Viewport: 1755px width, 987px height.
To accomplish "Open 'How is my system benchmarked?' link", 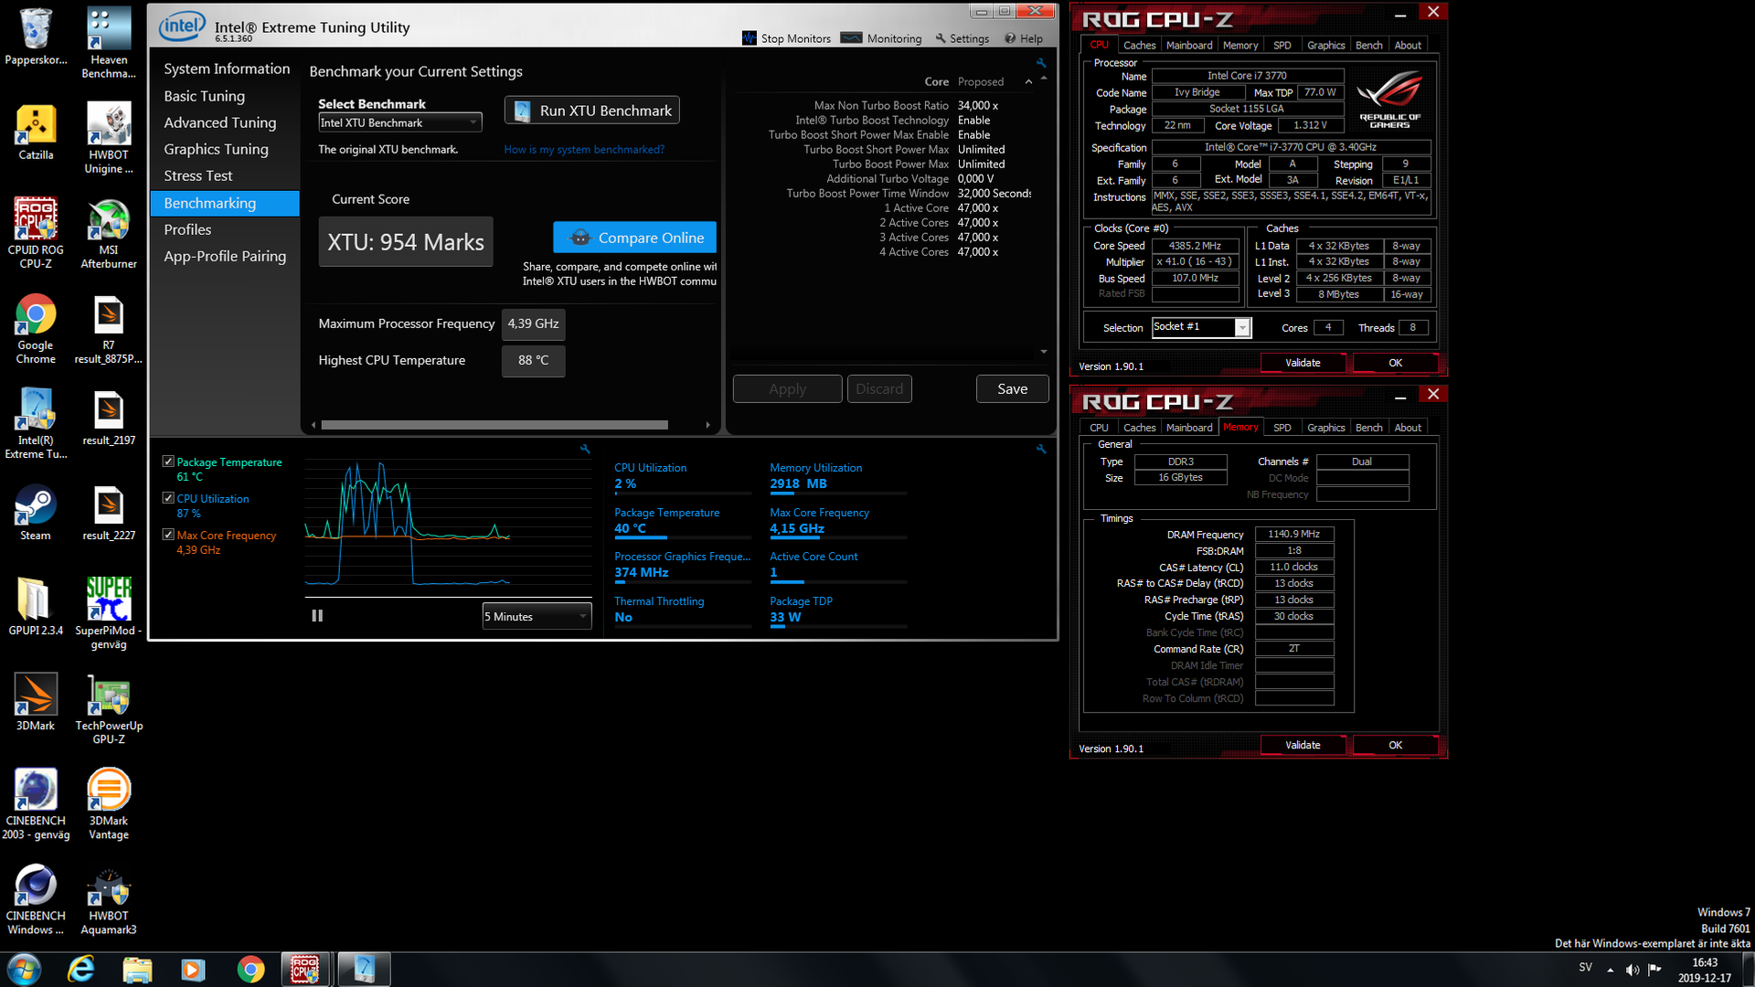I will (584, 150).
